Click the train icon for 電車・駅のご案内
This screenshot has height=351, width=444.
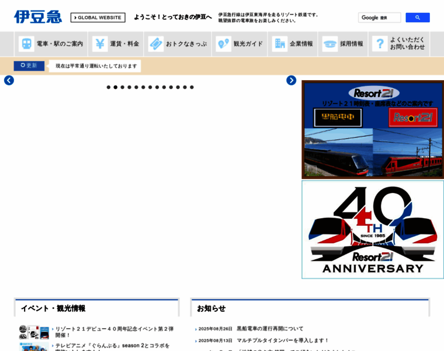(x=27, y=44)
